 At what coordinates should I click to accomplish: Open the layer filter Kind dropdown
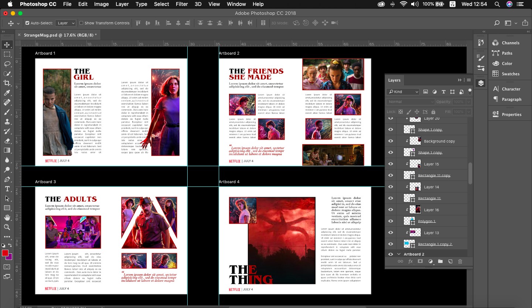(x=403, y=92)
